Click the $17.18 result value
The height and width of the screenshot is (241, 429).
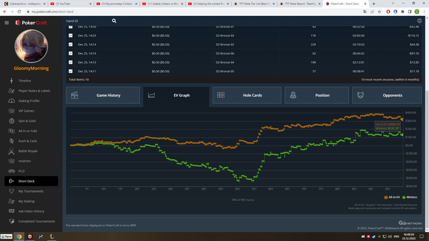coord(414,71)
